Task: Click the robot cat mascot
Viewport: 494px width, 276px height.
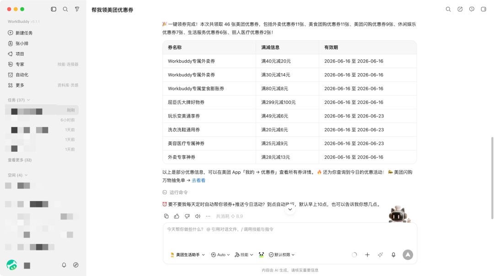Action: tap(399, 214)
